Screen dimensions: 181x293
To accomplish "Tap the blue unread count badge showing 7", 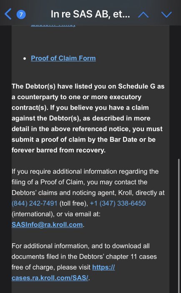I will click(x=21, y=15).
